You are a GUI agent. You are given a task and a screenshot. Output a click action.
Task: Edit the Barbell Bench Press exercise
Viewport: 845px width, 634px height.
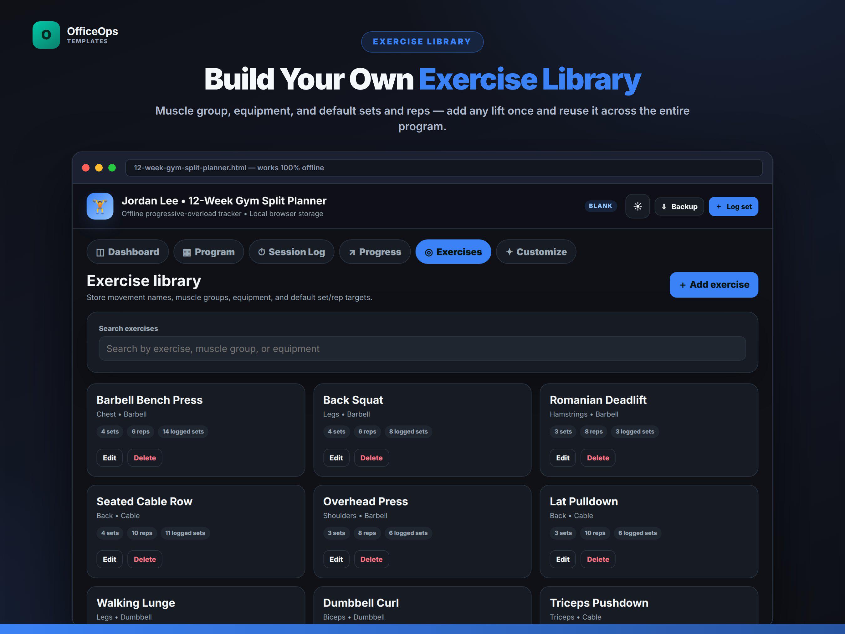110,458
